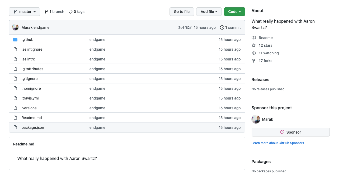This screenshot has height=180, width=348.
Task: Expand the master branch dropdown
Action: (x=24, y=12)
